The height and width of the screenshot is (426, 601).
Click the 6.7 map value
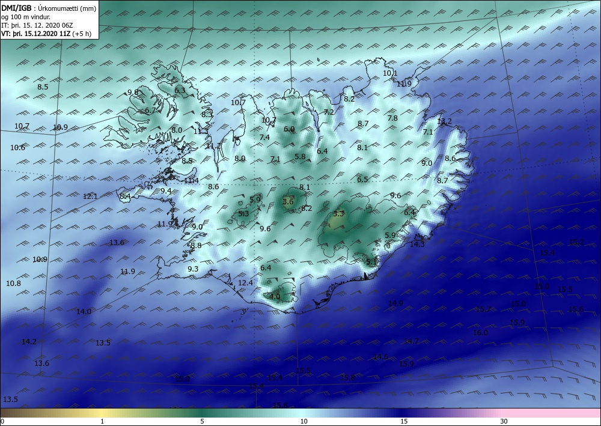tap(150, 111)
